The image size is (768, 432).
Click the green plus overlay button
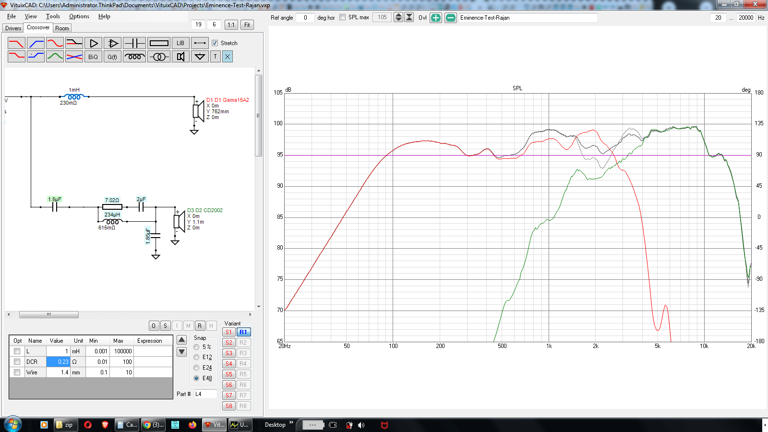[435, 18]
